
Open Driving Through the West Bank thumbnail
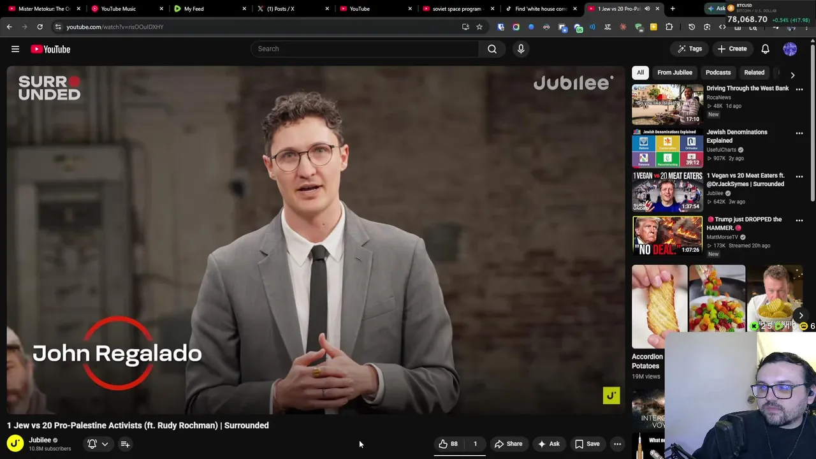(x=667, y=104)
